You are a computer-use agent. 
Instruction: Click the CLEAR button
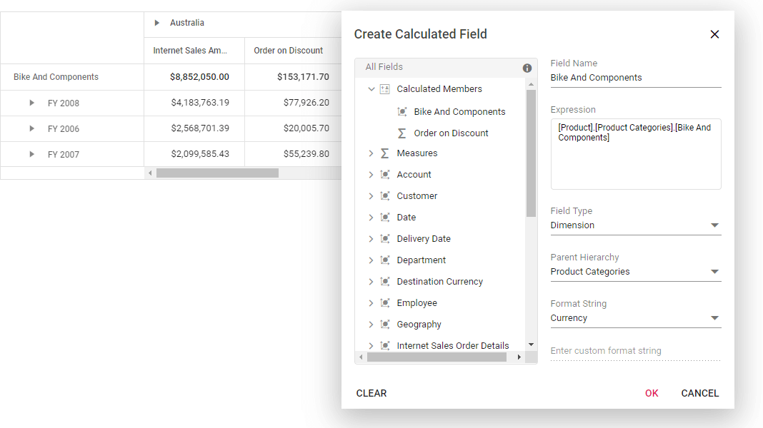click(x=371, y=393)
